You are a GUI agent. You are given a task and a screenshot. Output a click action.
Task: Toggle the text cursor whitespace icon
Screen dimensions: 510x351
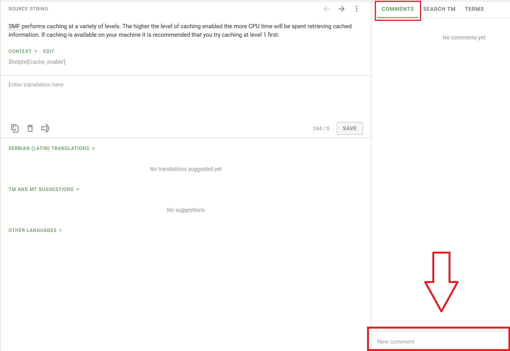click(x=45, y=128)
